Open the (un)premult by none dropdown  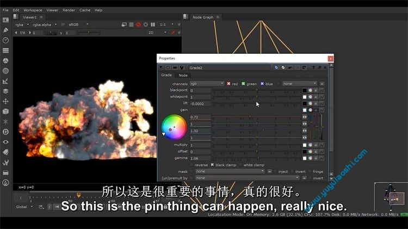click(247, 178)
